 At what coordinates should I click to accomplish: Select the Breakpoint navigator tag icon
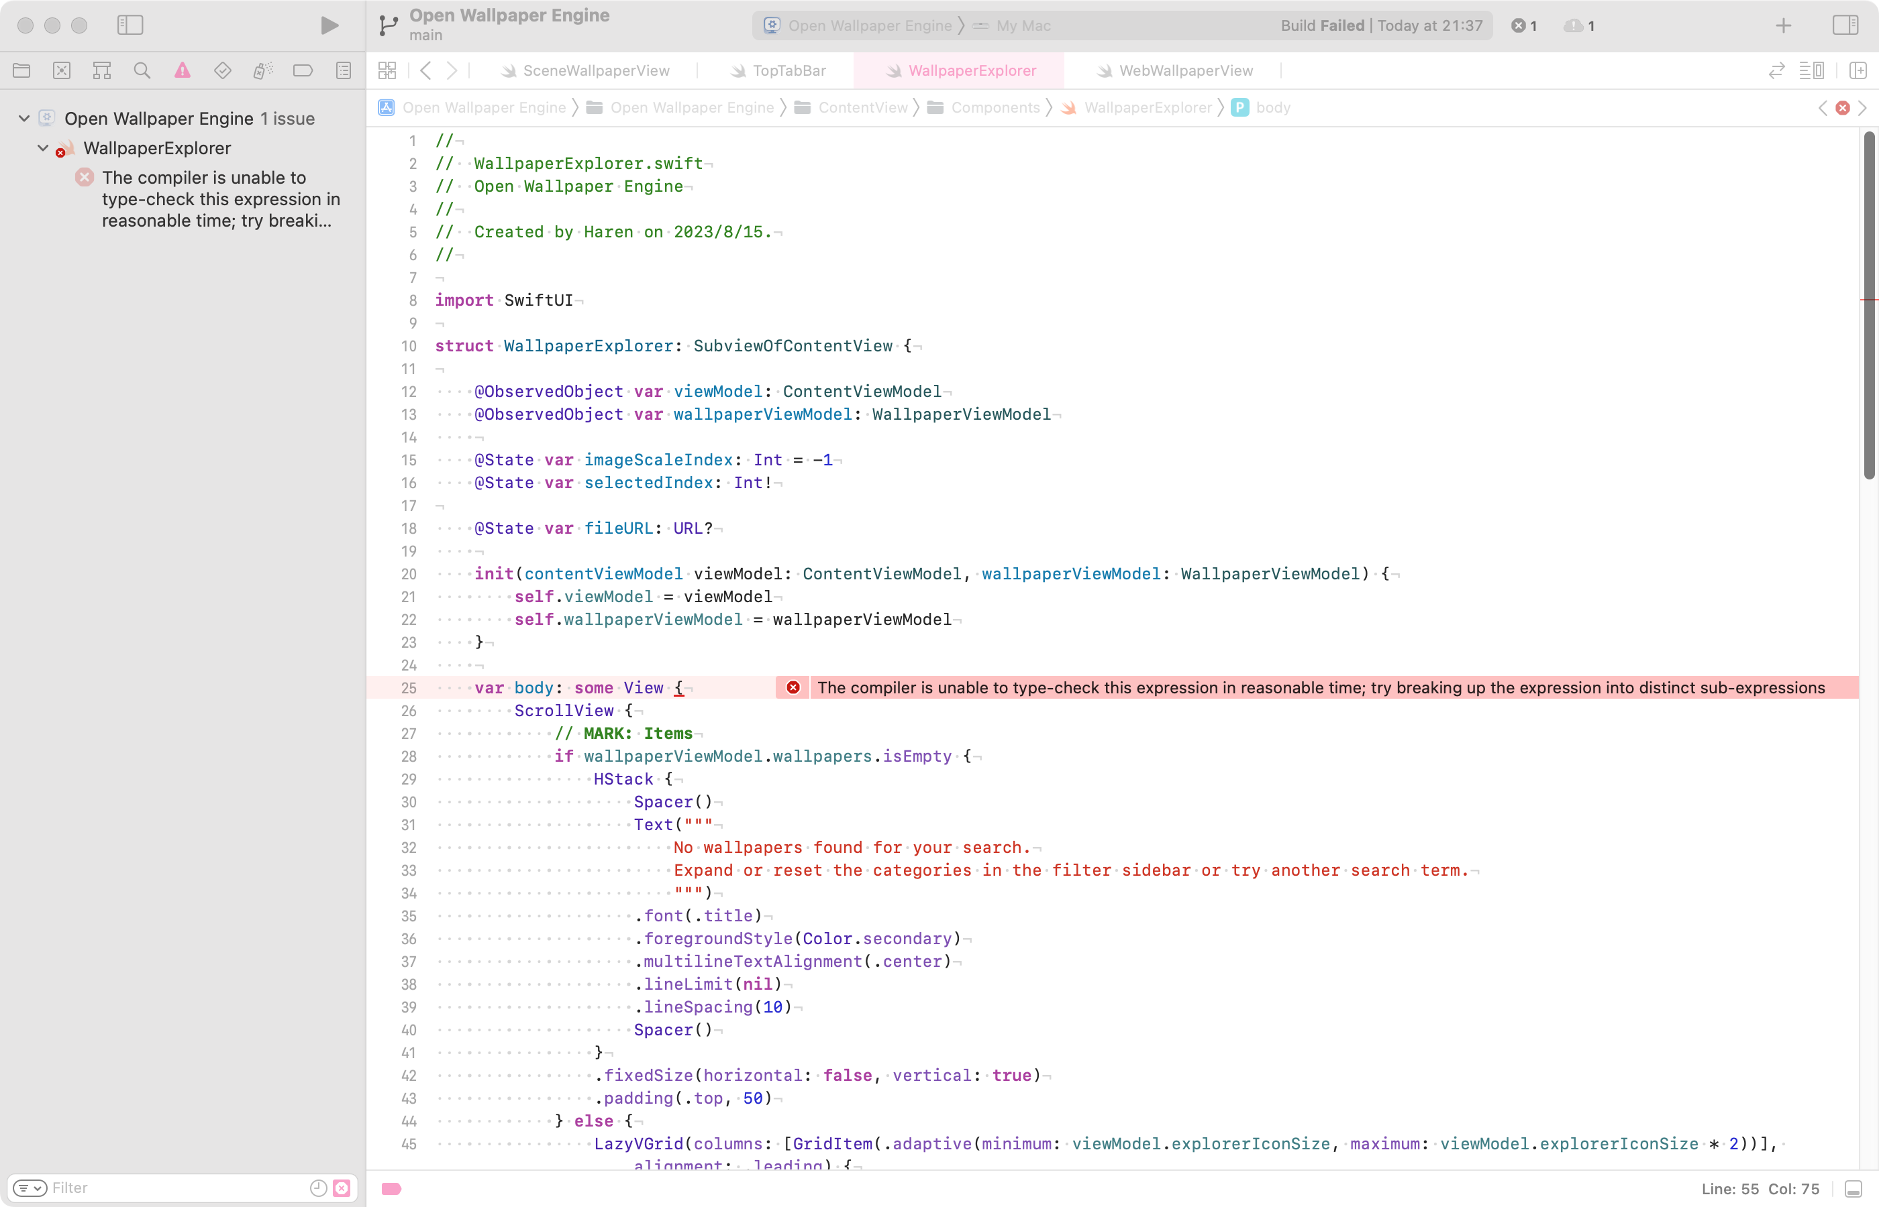tap(303, 70)
